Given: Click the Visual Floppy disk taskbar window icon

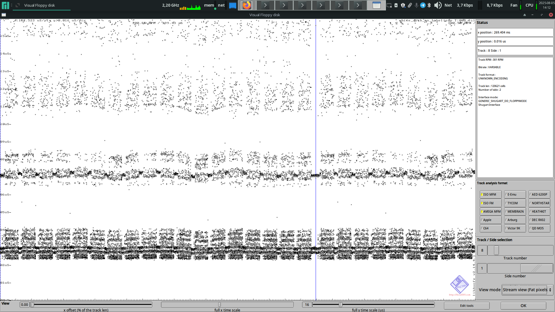Looking at the screenshot, I should 376,5.
